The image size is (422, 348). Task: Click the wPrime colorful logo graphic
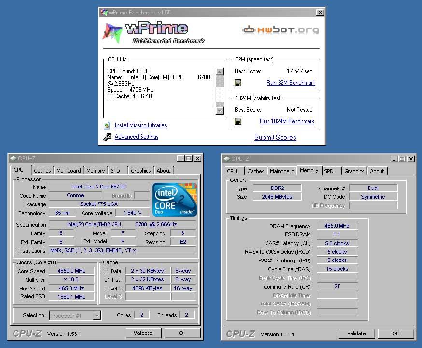pyautogui.click(x=112, y=33)
